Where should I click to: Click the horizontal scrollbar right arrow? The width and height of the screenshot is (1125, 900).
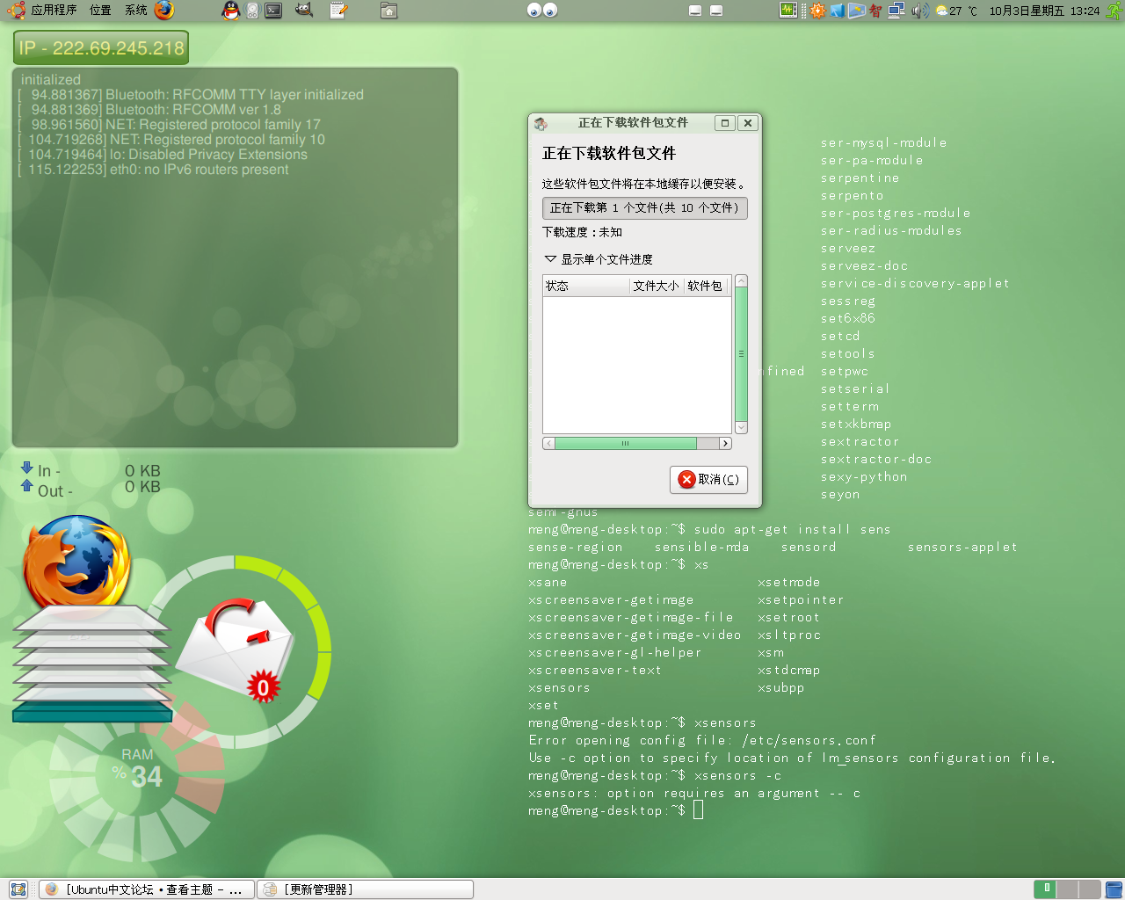pyautogui.click(x=725, y=443)
